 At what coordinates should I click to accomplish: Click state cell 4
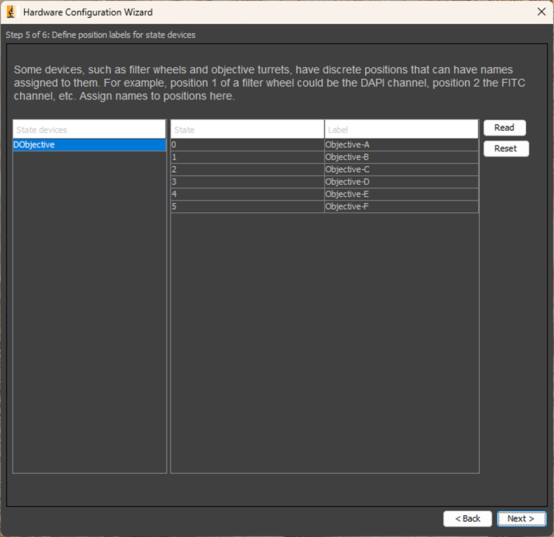(247, 195)
